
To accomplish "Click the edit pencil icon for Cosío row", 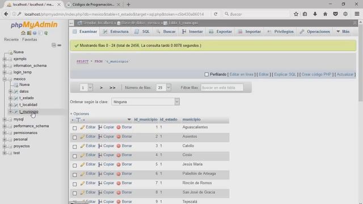I will pyautogui.click(x=82, y=155).
